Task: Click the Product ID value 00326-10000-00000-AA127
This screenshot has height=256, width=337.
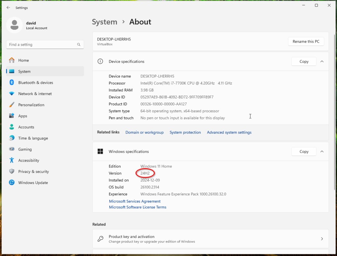Action: pyautogui.click(x=164, y=104)
